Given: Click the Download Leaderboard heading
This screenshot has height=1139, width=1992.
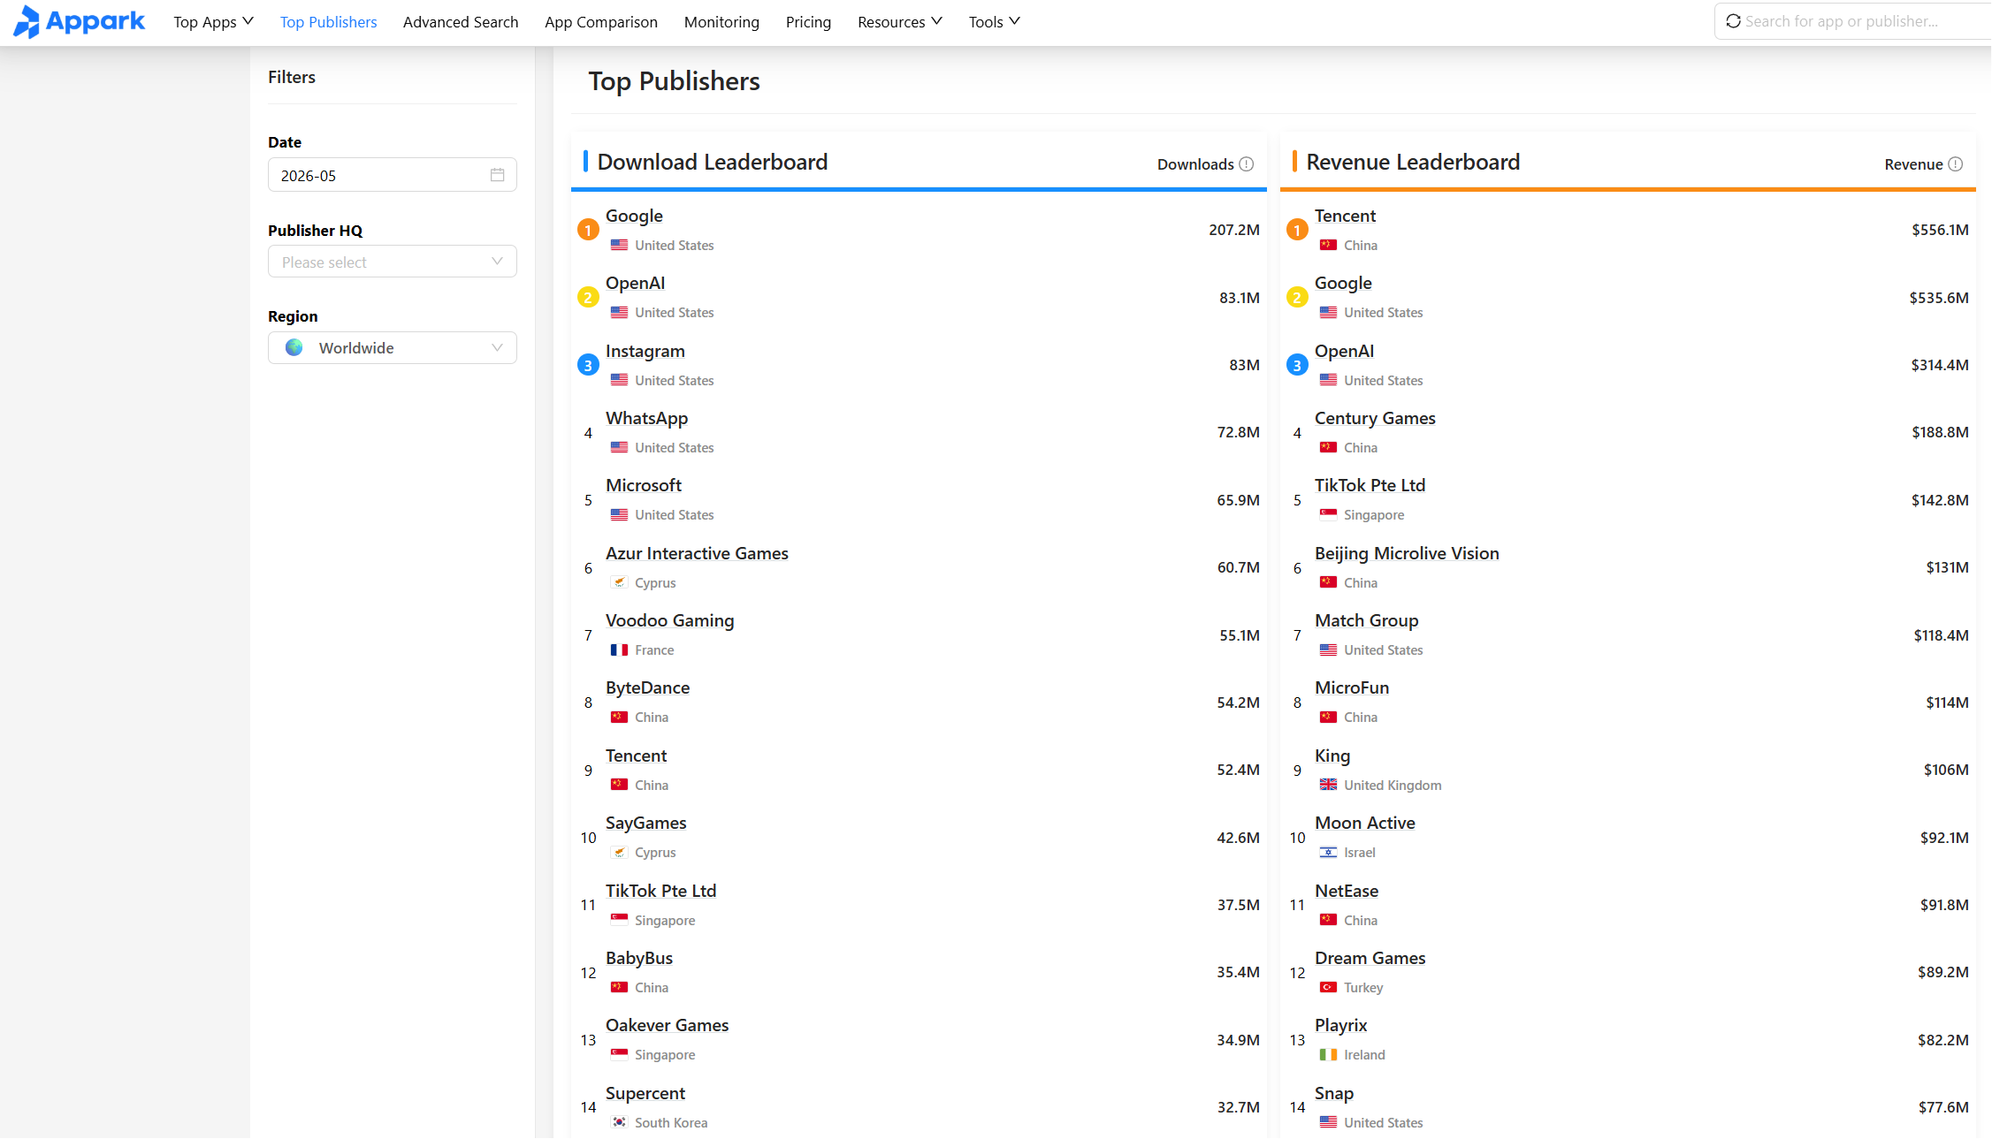Looking at the screenshot, I should tap(713, 162).
